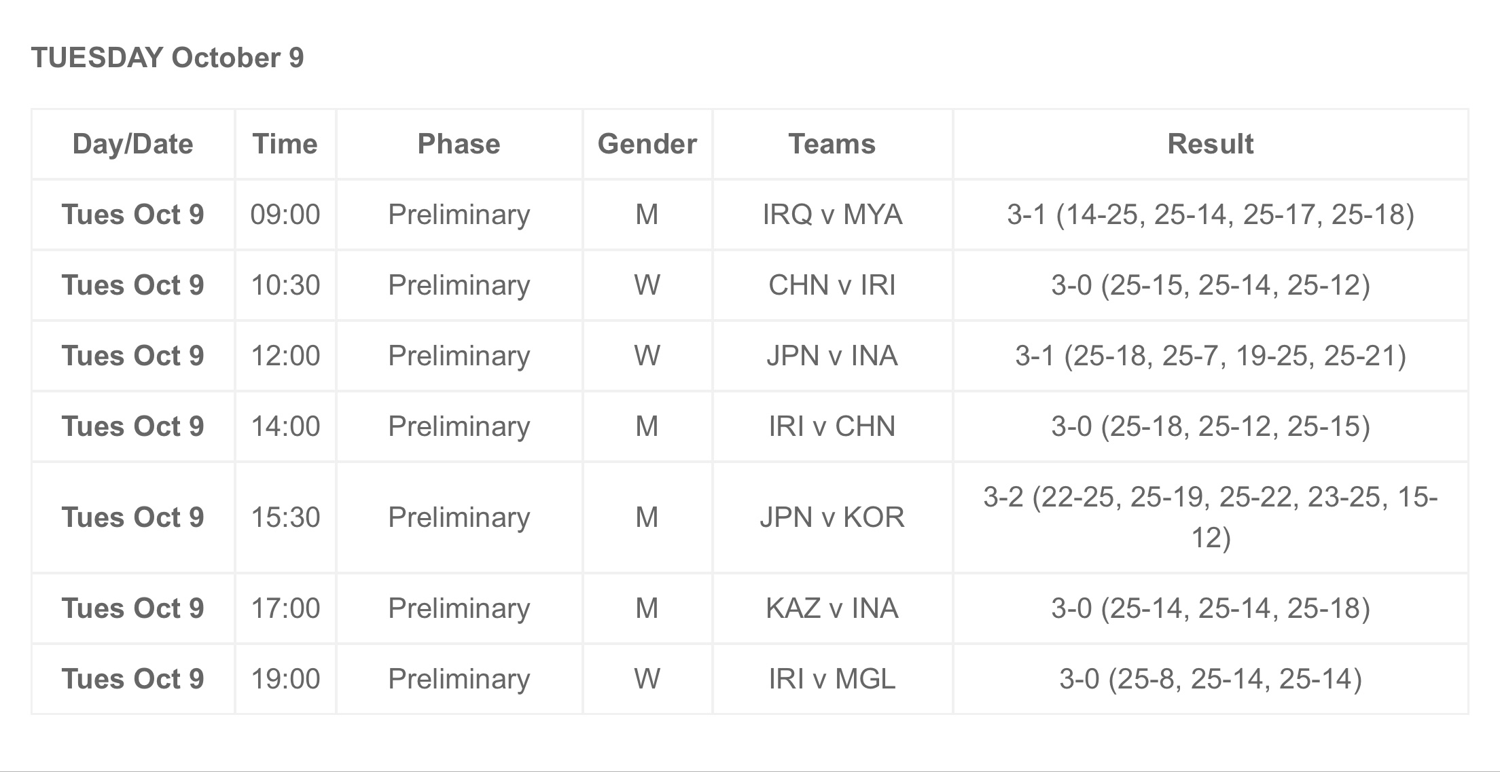The height and width of the screenshot is (772, 1500).
Task: Select the 3-2 five-set result cell
Action: (x=1211, y=517)
